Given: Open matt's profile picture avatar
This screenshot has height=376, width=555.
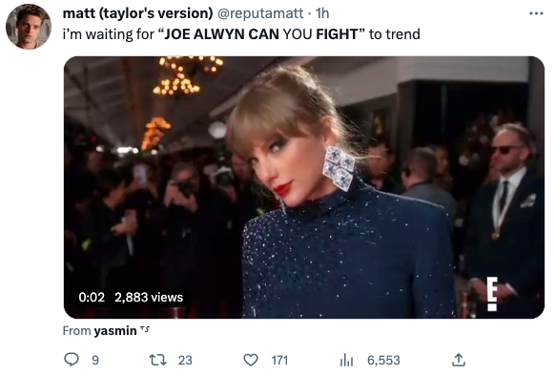Looking at the screenshot, I should coord(29,27).
